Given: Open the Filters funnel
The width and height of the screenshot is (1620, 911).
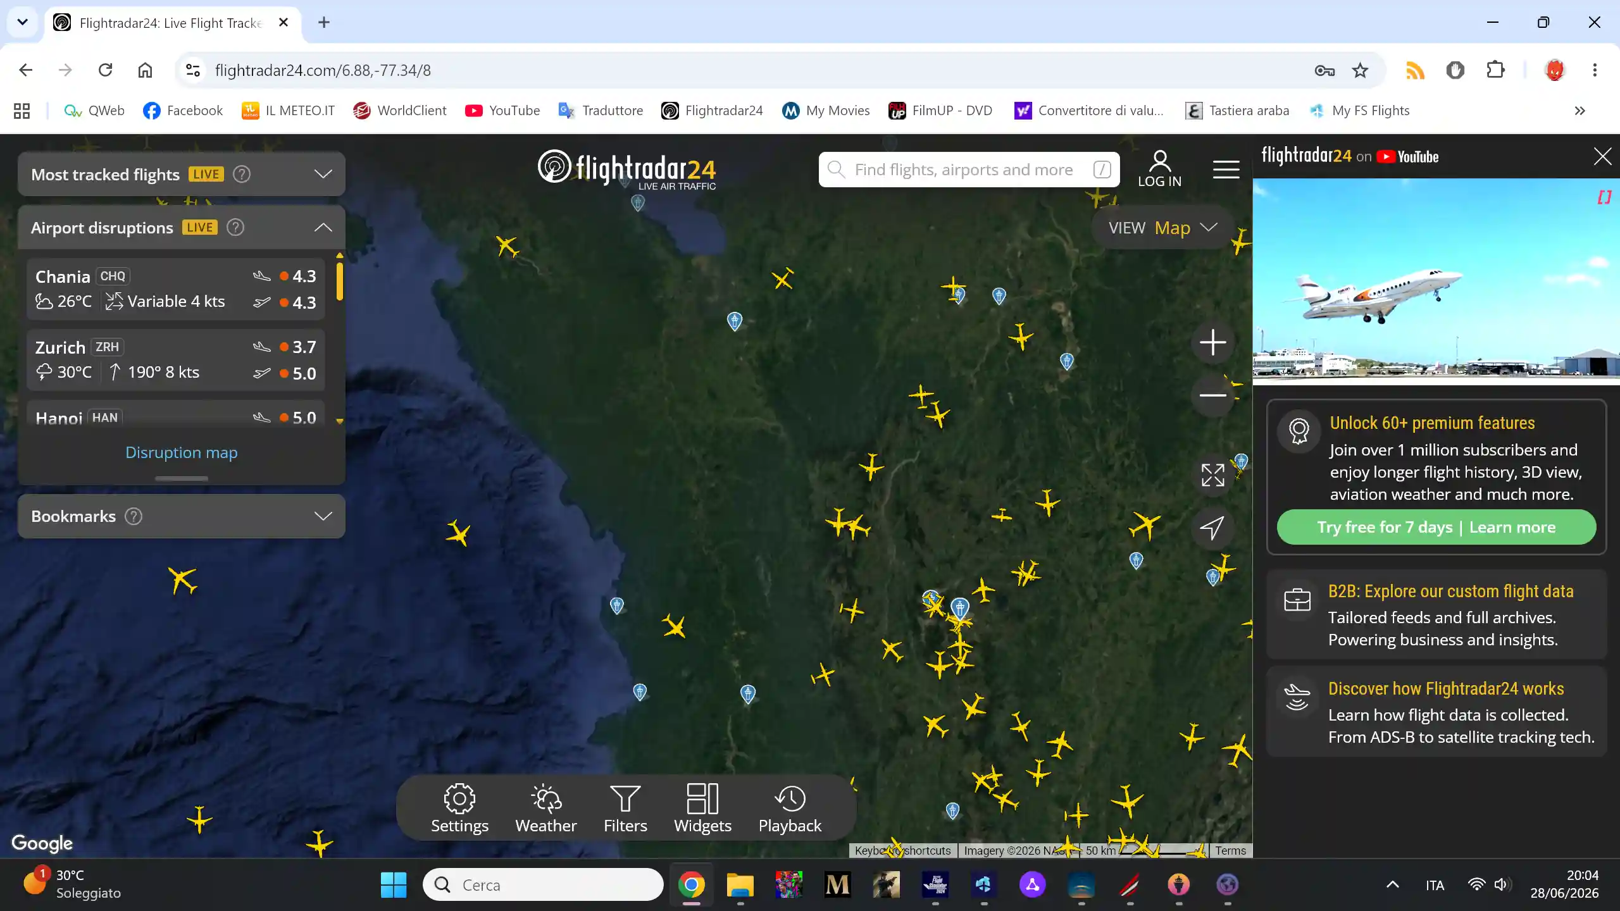Looking at the screenshot, I should [x=625, y=809].
